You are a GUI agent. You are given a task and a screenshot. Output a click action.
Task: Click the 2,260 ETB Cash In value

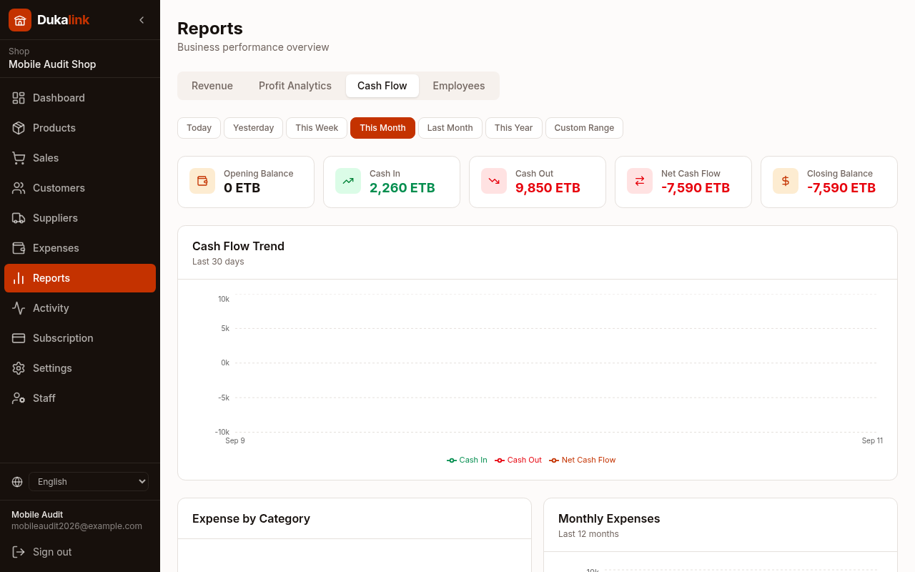pos(402,188)
